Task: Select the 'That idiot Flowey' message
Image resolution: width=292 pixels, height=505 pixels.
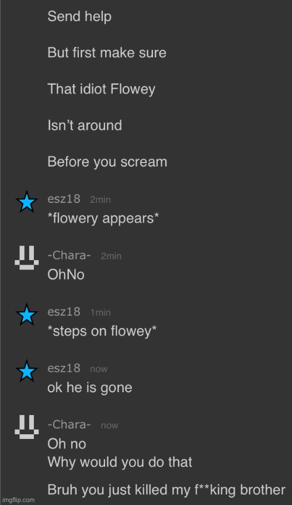Action: (x=102, y=89)
